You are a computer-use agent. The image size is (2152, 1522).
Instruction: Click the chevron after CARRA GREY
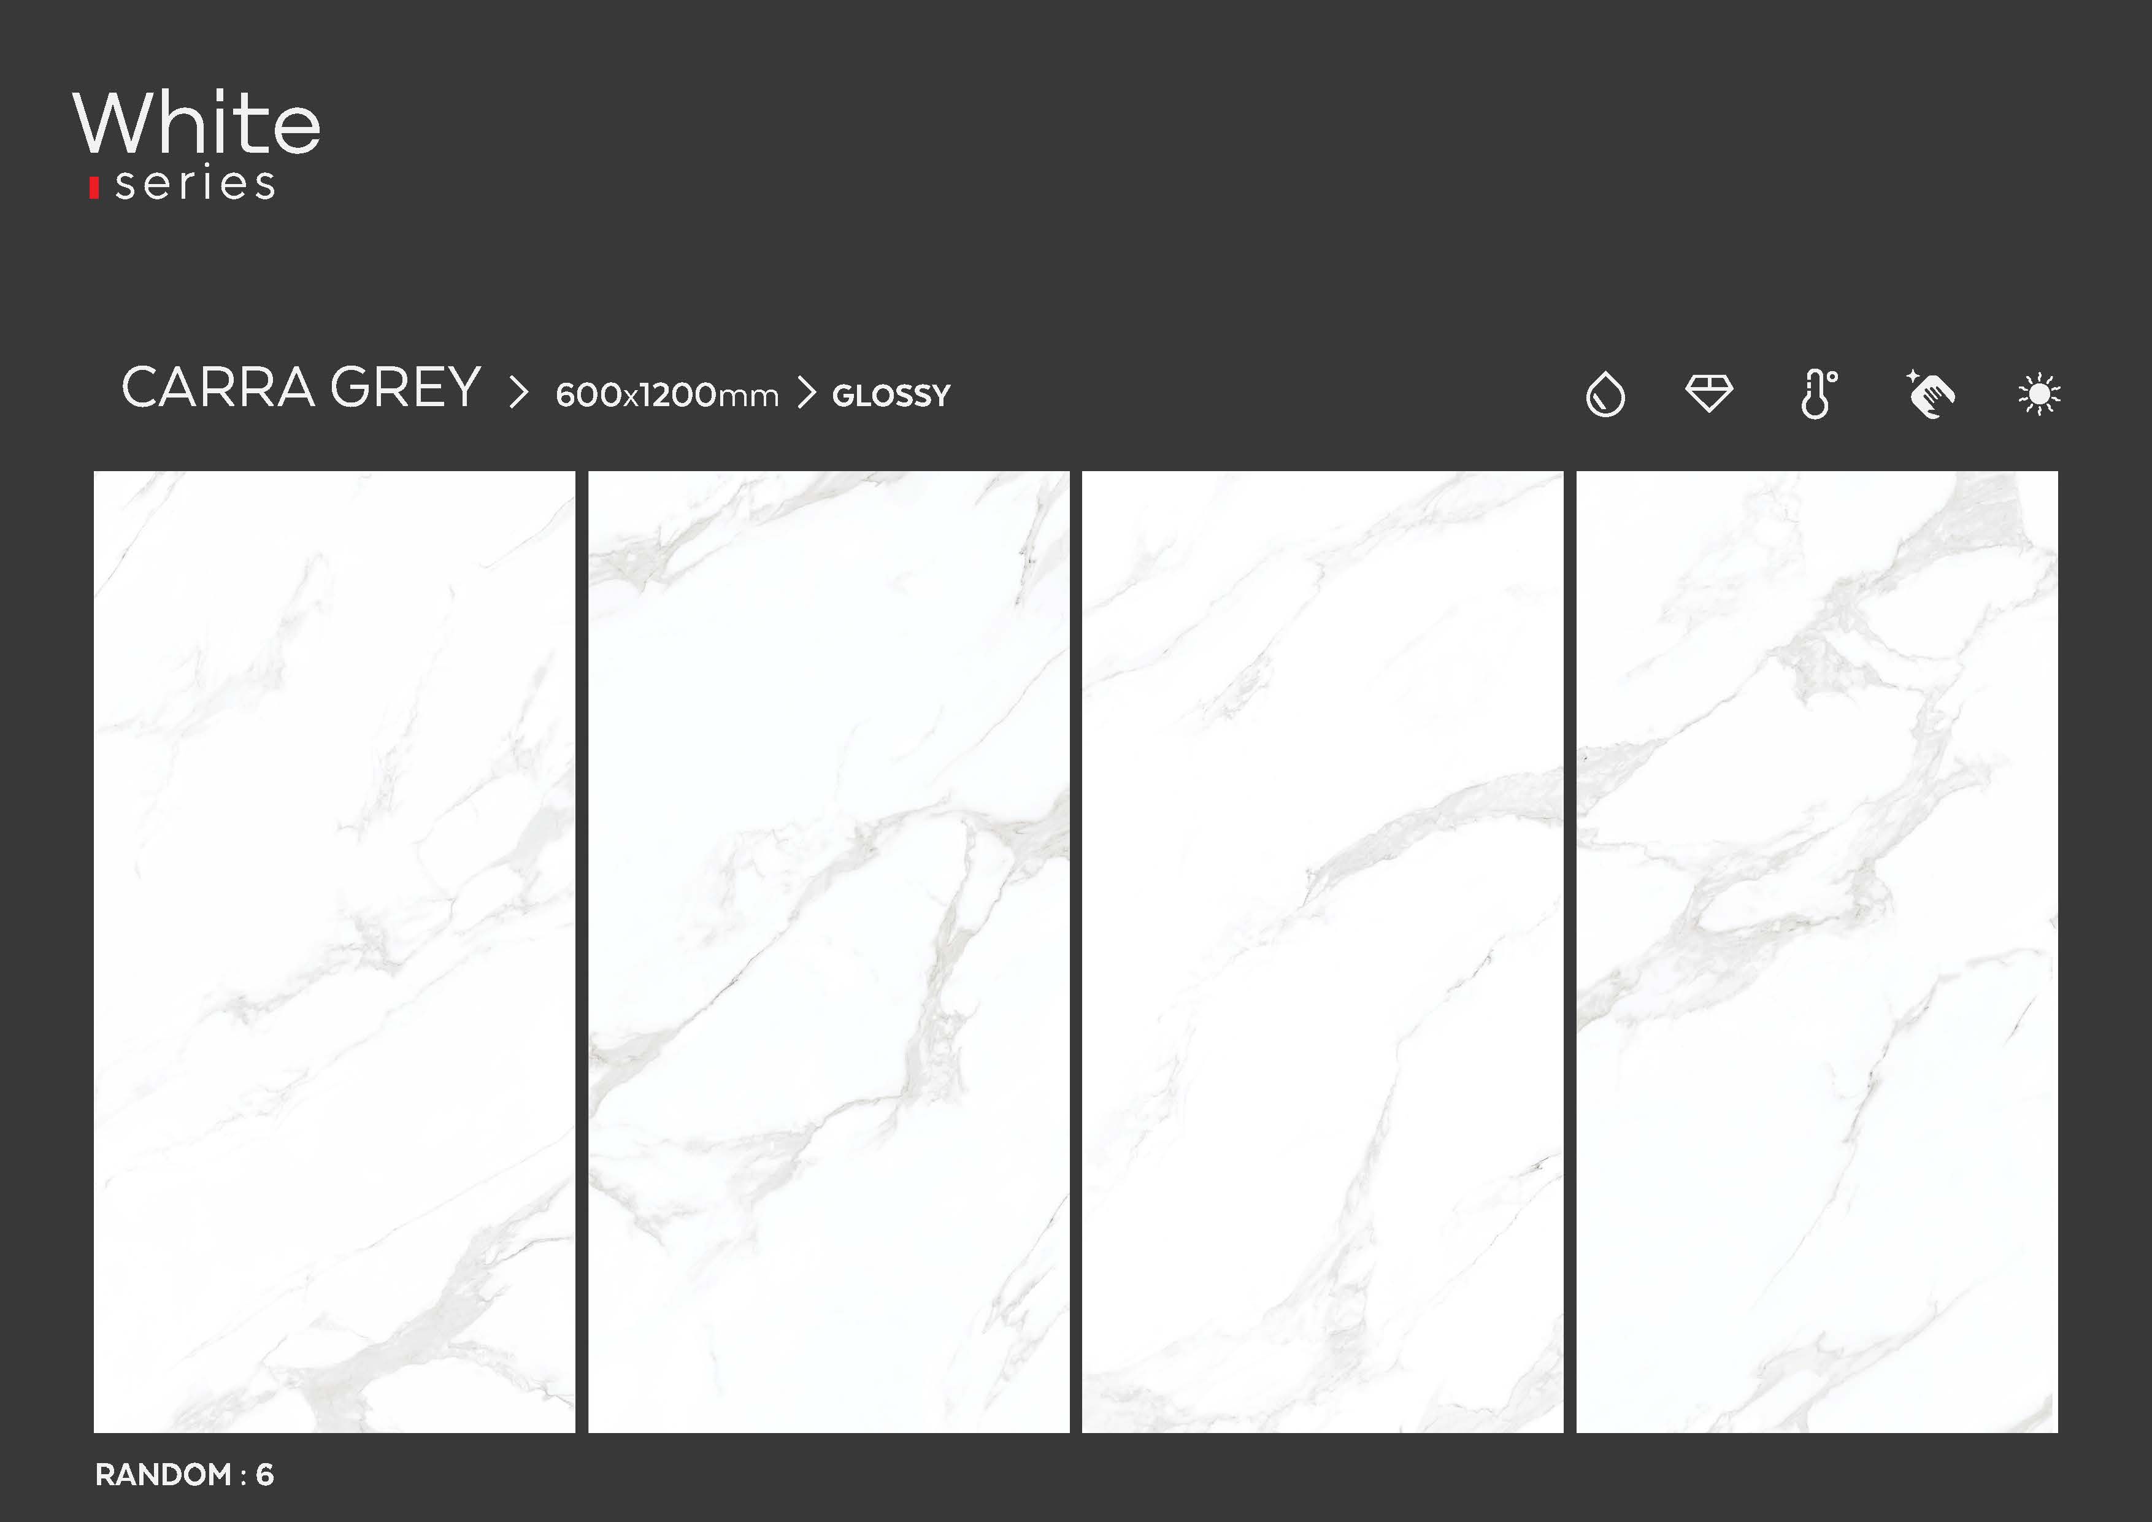(x=518, y=392)
